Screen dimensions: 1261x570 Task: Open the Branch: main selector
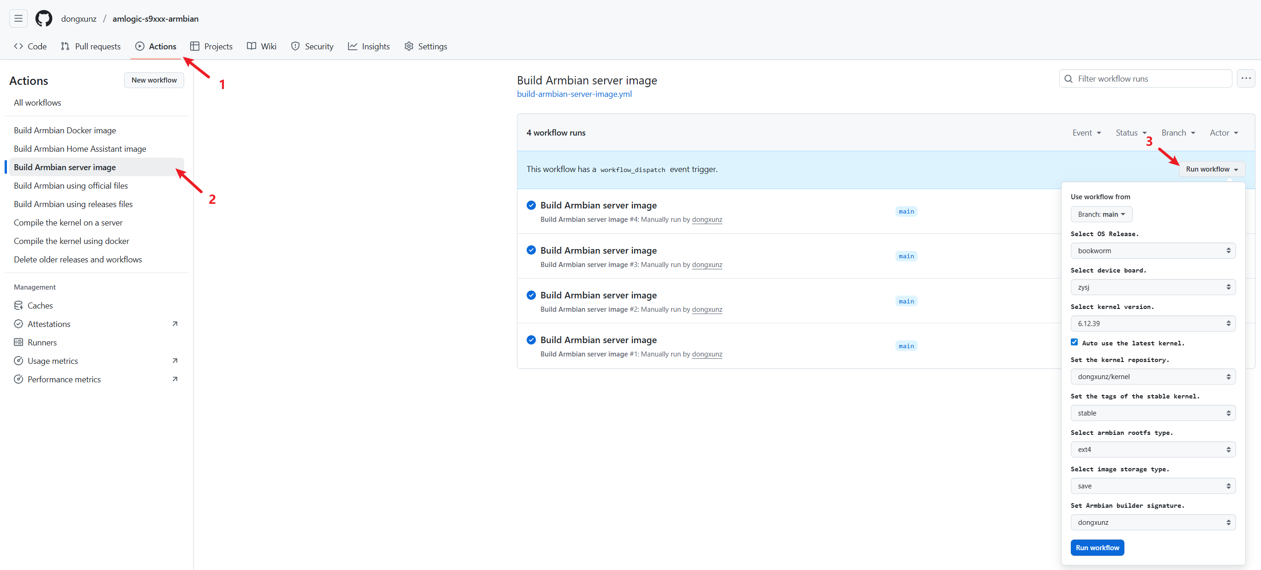click(x=1101, y=214)
